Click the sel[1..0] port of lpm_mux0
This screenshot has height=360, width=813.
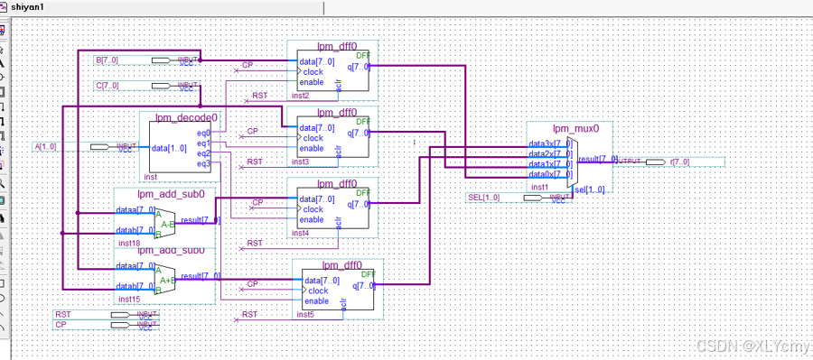(x=591, y=189)
